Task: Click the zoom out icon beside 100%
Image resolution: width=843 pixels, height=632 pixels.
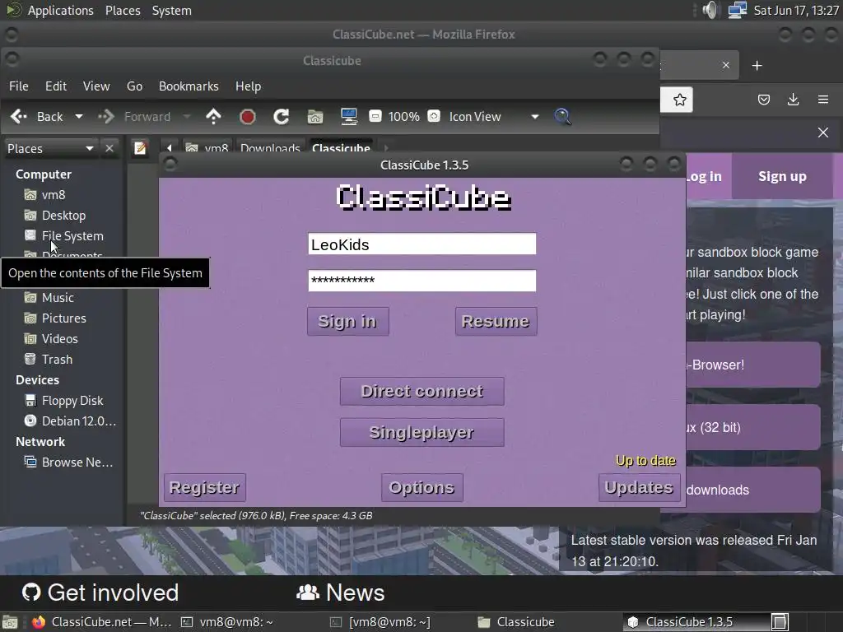Action: pos(375,116)
